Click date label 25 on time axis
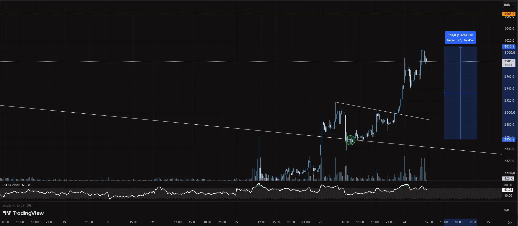Screen dimensions: 518x226 [488, 222]
